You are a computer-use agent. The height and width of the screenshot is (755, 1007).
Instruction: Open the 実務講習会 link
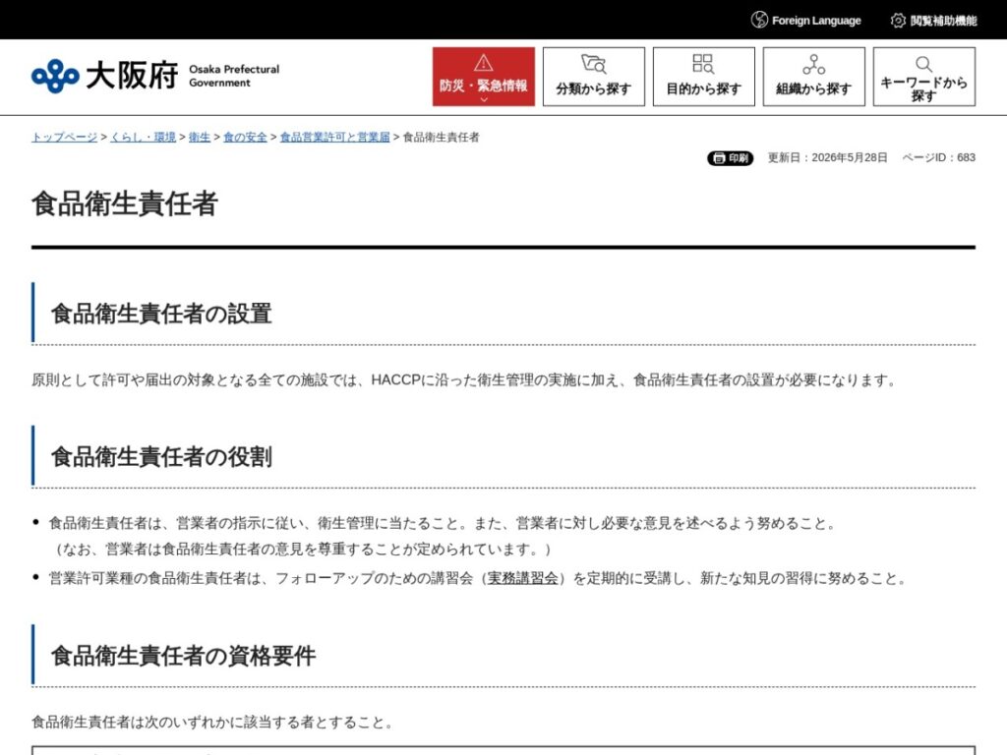coord(523,578)
